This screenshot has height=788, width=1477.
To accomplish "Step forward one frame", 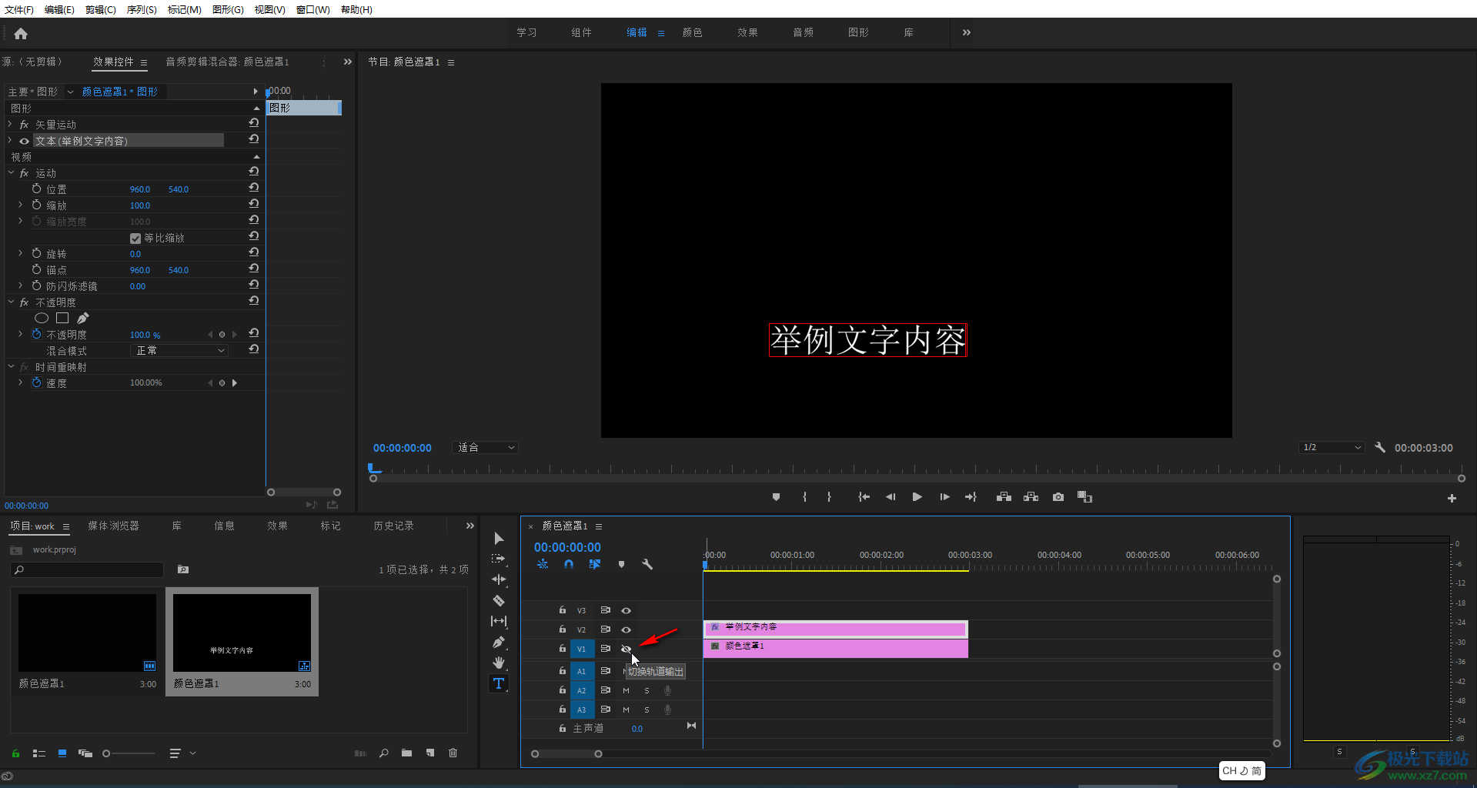I will click(944, 497).
